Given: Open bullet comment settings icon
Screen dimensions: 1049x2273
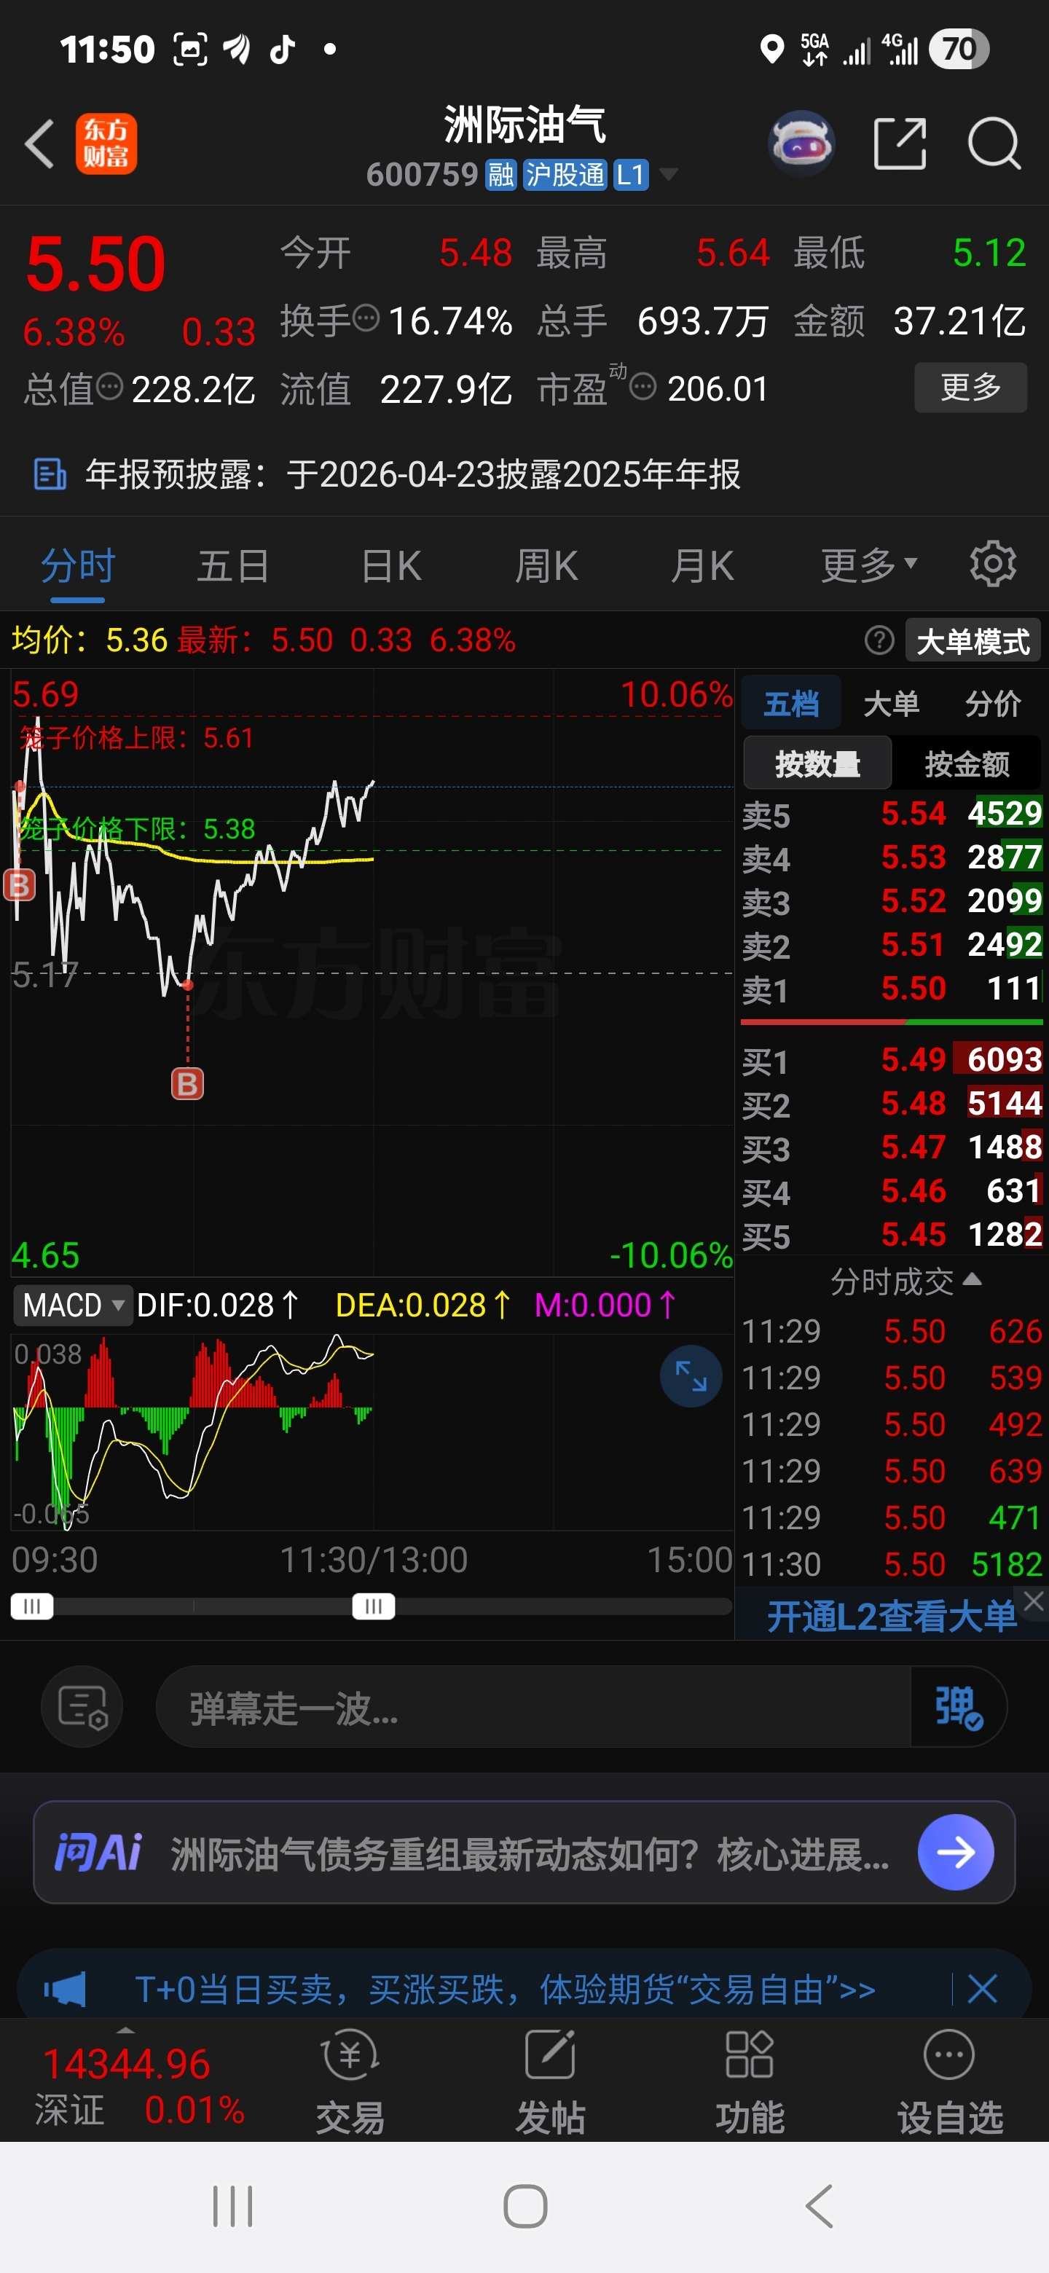Looking at the screenshot, I should 82,1706.
